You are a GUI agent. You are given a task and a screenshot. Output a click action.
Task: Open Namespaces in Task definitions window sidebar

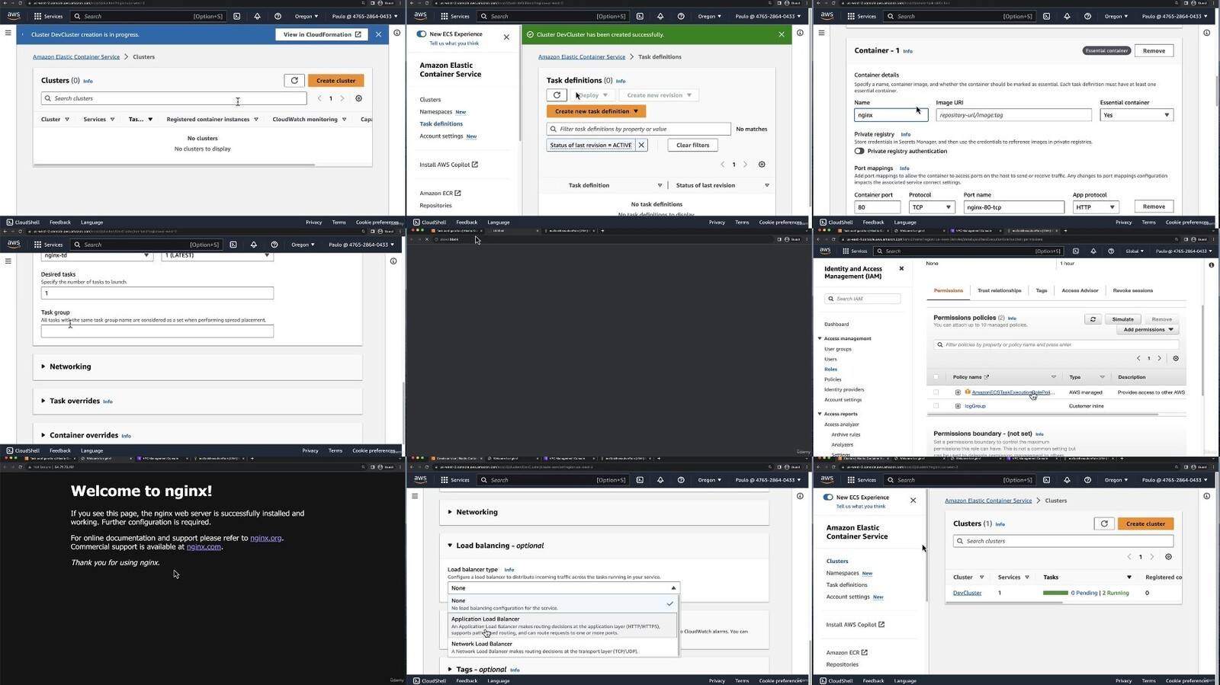point(435,112)
